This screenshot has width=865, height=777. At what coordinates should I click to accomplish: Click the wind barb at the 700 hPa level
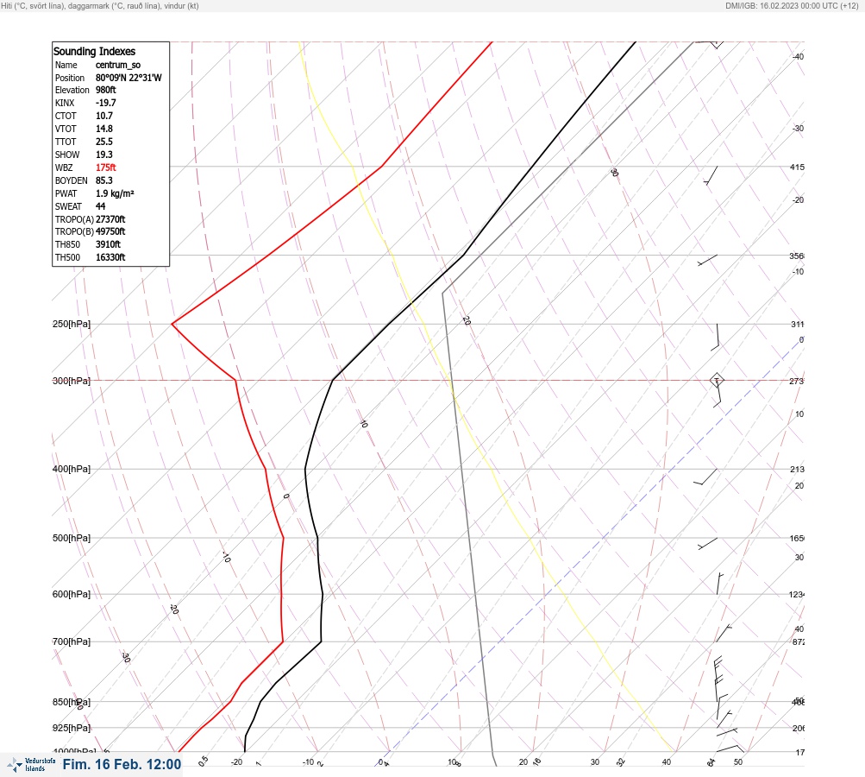[x=724, y=634]
